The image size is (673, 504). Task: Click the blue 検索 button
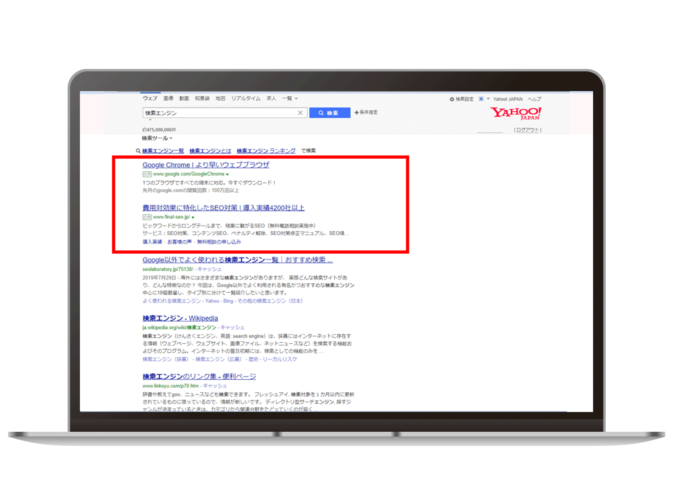click(330, 113)
